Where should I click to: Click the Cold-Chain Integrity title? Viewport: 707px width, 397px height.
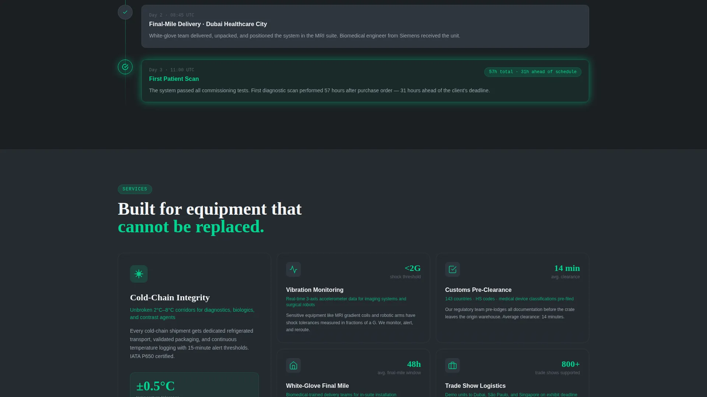click(170, 297)
